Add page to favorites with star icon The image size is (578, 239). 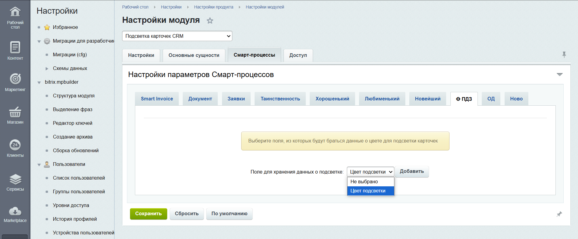pos(210,21)
